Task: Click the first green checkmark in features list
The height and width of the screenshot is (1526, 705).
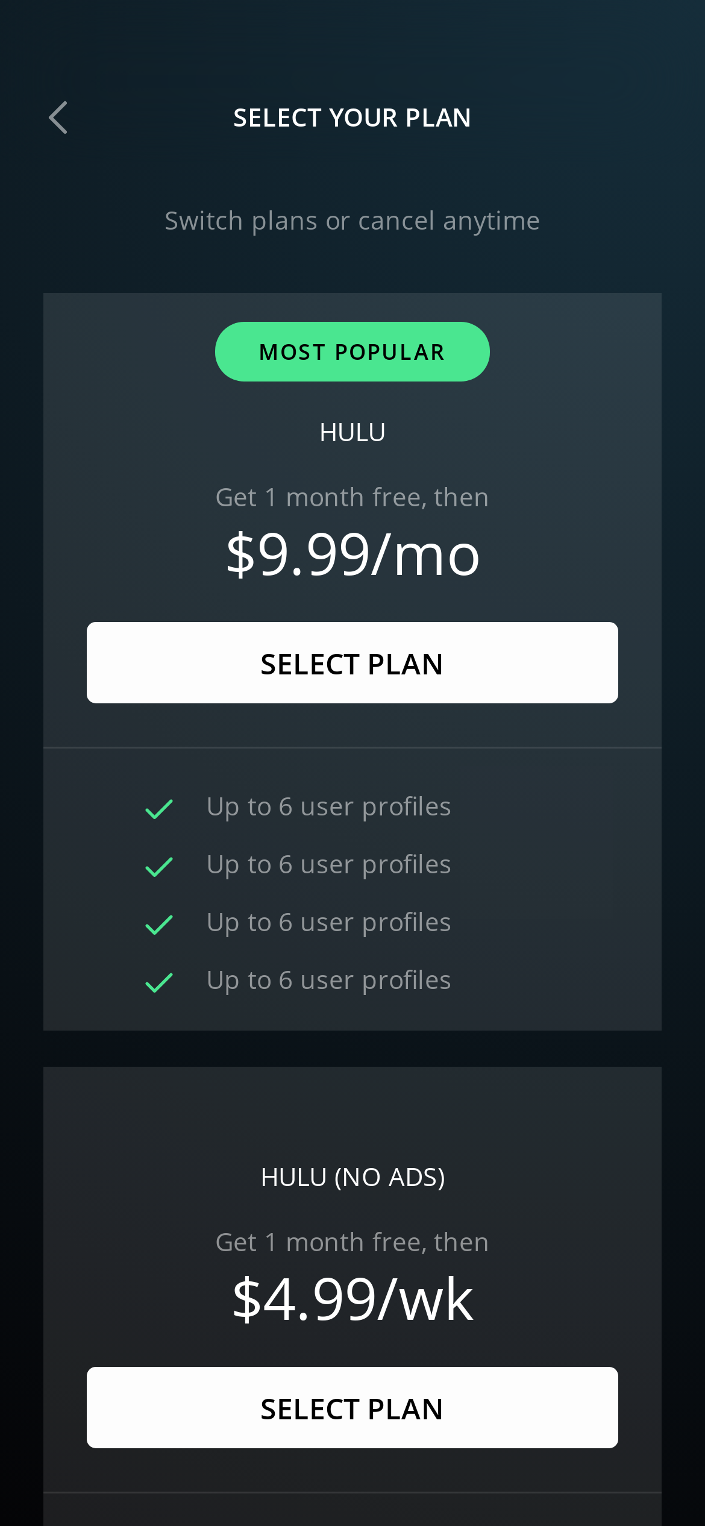Action: click(159, 809)
